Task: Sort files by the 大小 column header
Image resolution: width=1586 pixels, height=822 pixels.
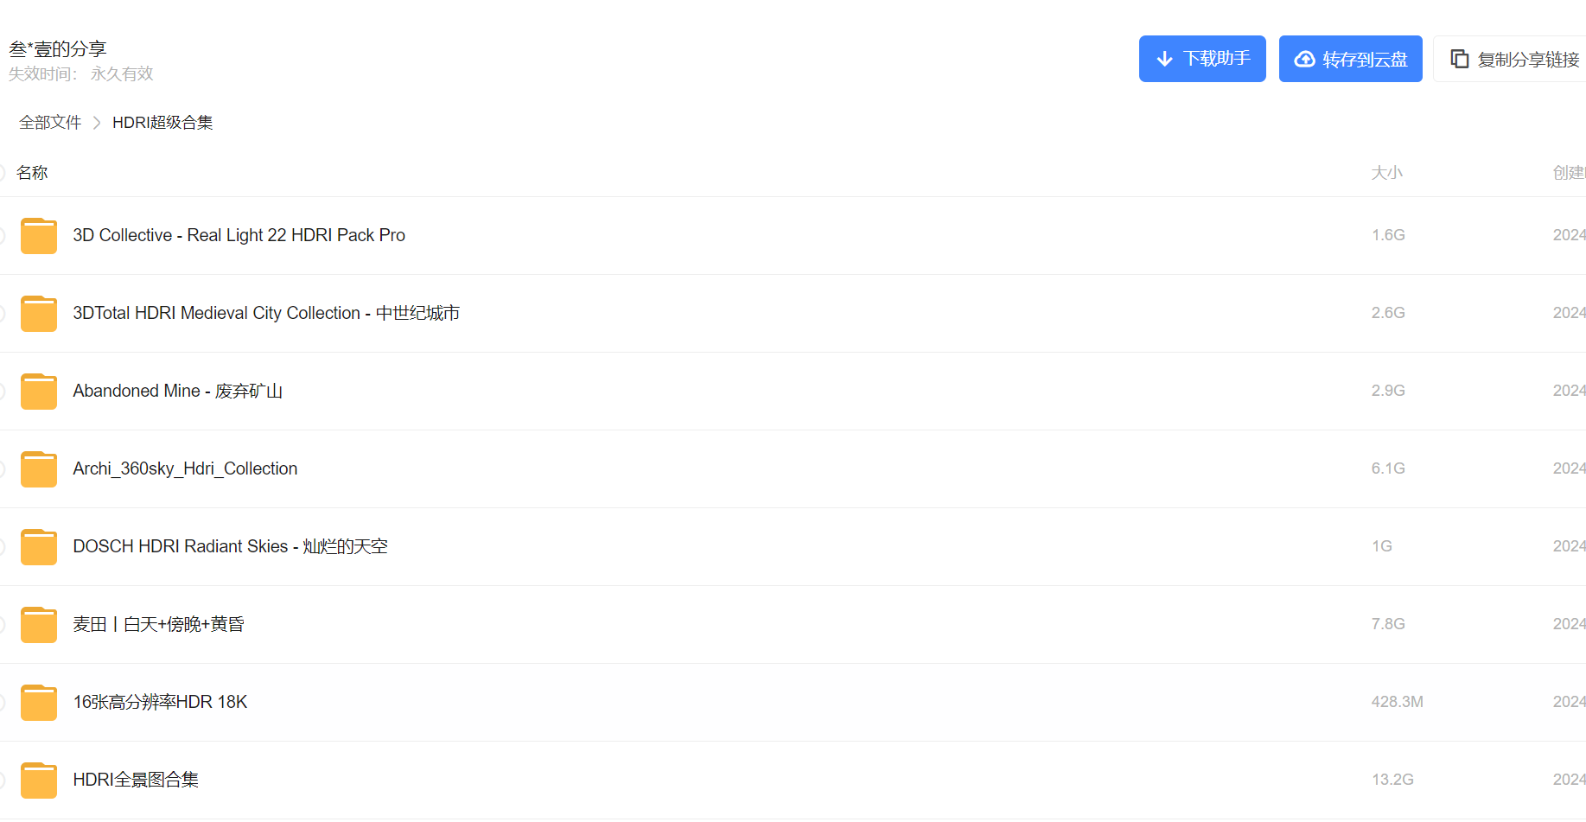Action: pyautogui.click(x=1386, y=173)
